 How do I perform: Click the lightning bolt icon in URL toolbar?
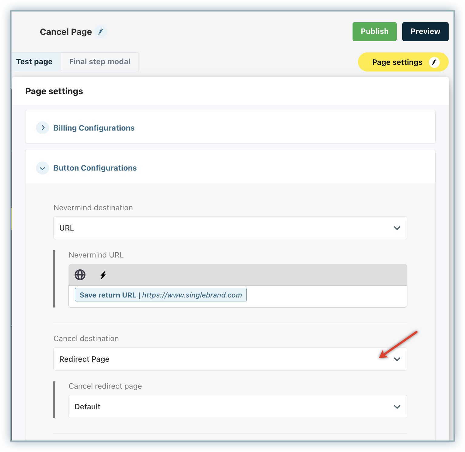tap(103, 275)
